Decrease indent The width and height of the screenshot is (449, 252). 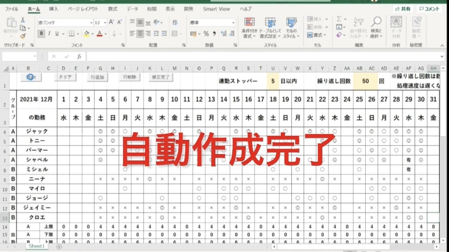(156, 34)
